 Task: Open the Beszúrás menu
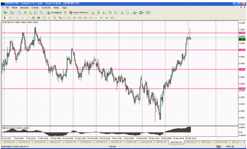point(25,7)
